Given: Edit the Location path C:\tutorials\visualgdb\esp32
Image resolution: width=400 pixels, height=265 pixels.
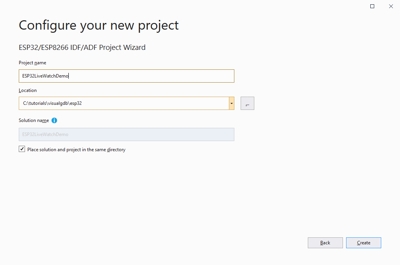Looking at the screenshot, I should click(124, 103).
